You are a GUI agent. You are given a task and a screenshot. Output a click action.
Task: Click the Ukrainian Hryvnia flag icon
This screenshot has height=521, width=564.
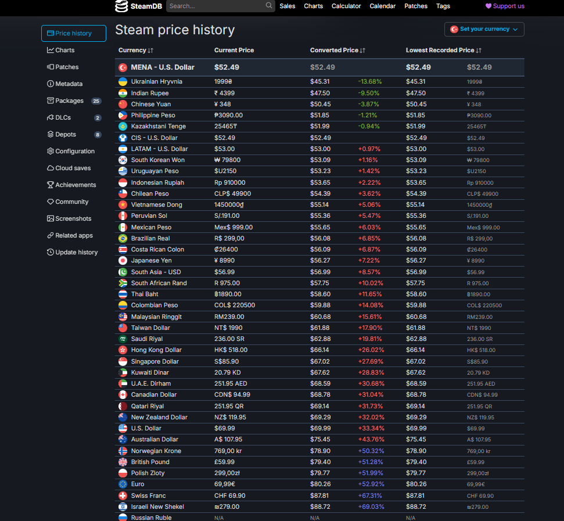(x=123, y=82)
